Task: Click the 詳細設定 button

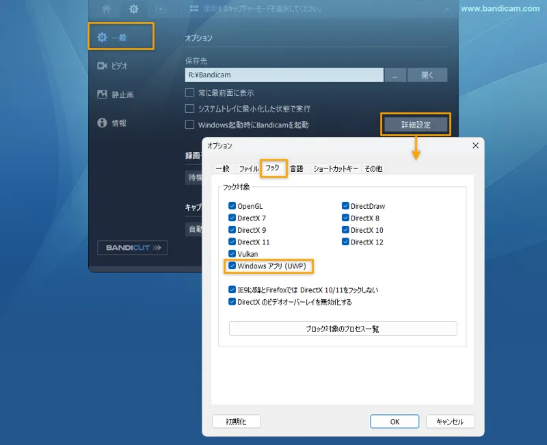Action: click(x=416, y=125)
